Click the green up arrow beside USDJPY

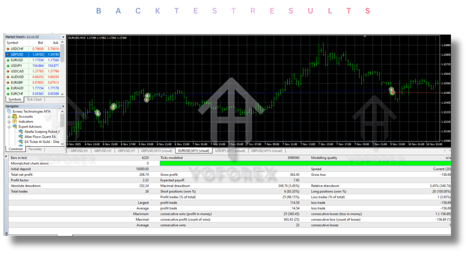coord(8,66)
